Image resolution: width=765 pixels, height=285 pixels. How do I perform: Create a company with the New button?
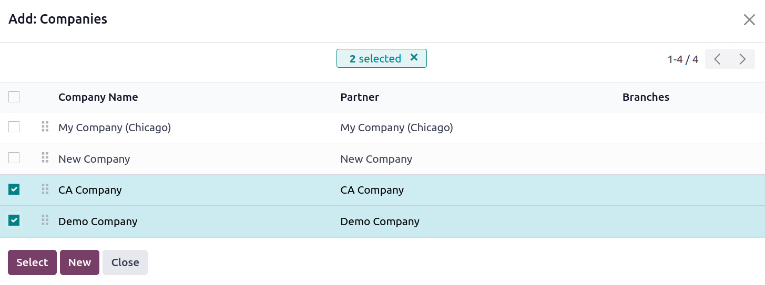pyautogui.click(x=79, y=262)
